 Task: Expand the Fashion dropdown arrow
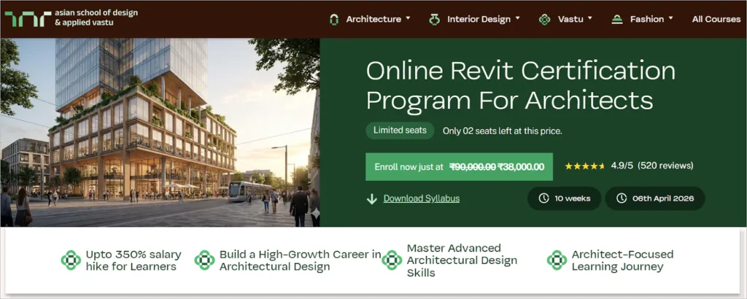coord(671,18)
